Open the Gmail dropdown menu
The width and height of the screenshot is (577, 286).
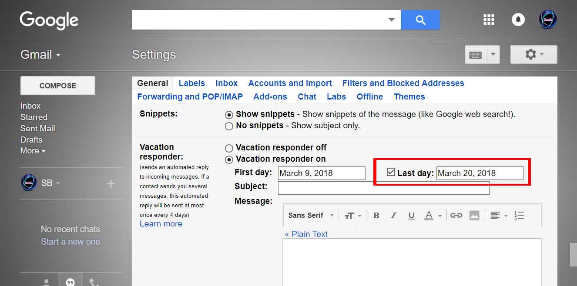click(x=39, y=54)
